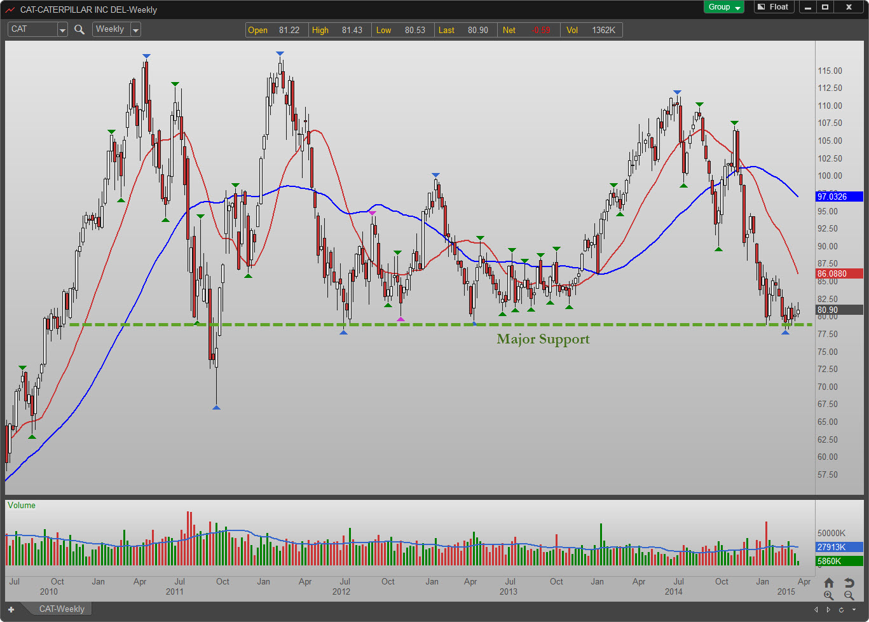Click the Major Support annotation text

pyautogui.click(x=543, y=339)
